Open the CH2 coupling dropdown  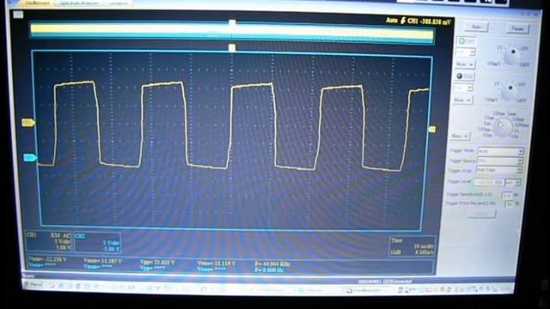click(463, 88)
